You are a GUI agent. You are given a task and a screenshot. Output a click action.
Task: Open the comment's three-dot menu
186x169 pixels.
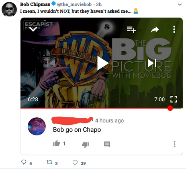tap(174, 144)
